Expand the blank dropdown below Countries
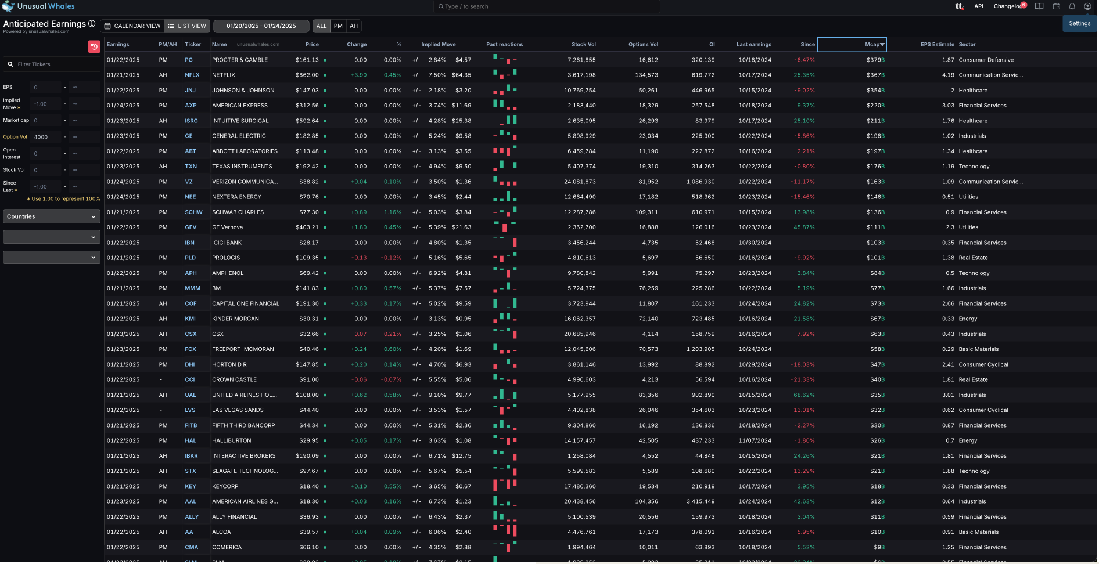 coord(52,237)
